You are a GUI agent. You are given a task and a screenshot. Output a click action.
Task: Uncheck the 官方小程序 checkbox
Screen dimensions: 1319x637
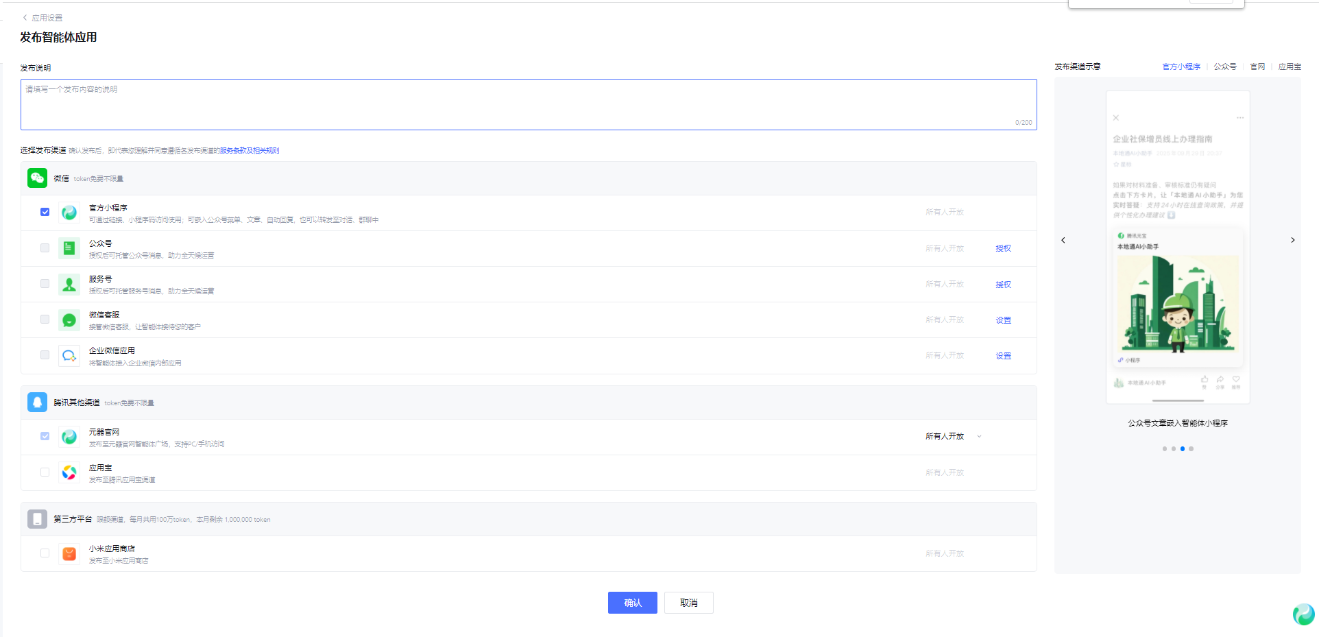(45, 212)
